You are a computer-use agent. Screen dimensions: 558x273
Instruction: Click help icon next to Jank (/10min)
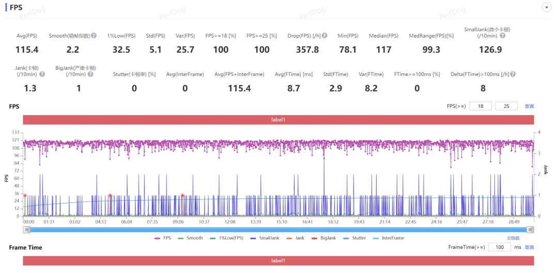pos(42,74)
